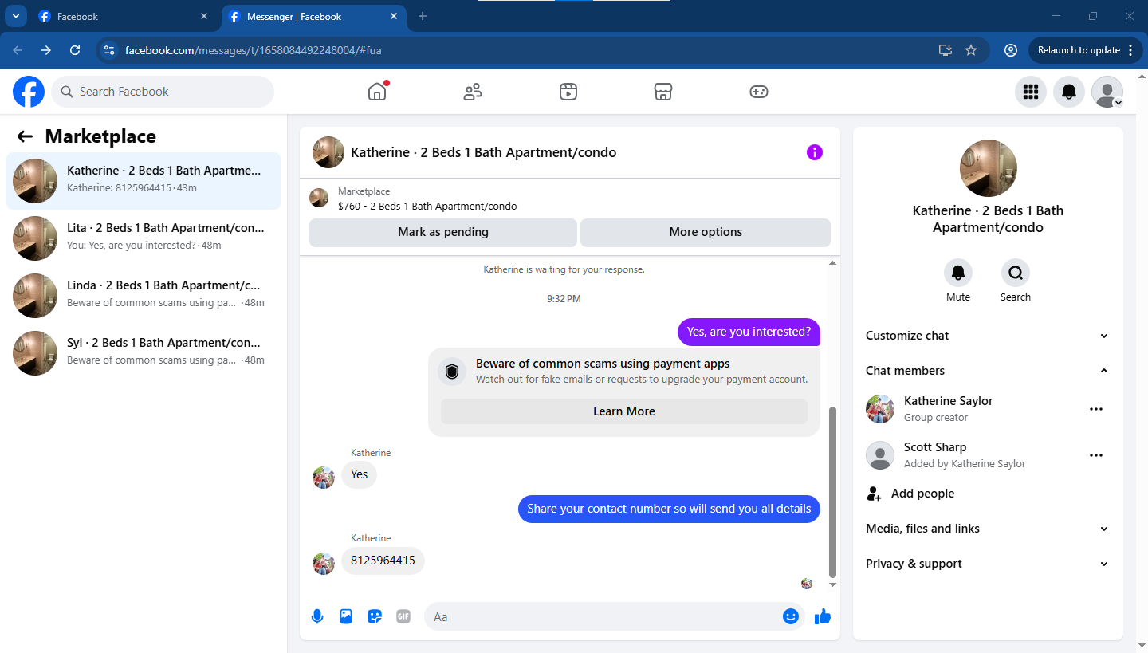This screenshot has width=1148, height=653.
Task: Click the Facebook logo
Action: [29, 92]
